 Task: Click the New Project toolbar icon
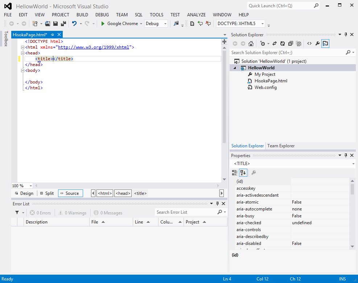(35, 24)
